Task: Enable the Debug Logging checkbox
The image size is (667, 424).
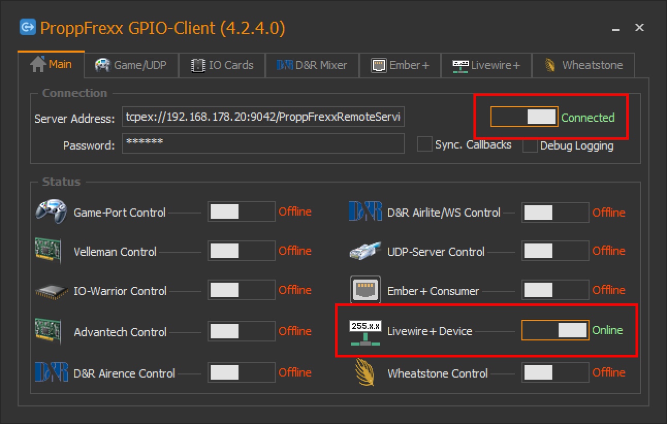Action: 530,145
